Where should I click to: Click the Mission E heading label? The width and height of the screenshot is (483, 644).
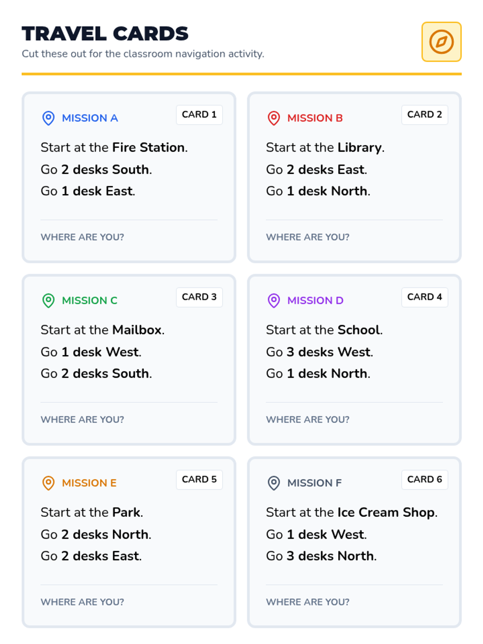coord(89,483)
